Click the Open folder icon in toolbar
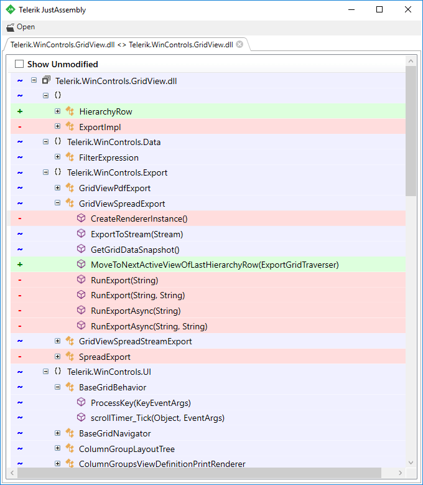This screenshot has height=485, width=423. pyautogui.click(x=10, y=27)
